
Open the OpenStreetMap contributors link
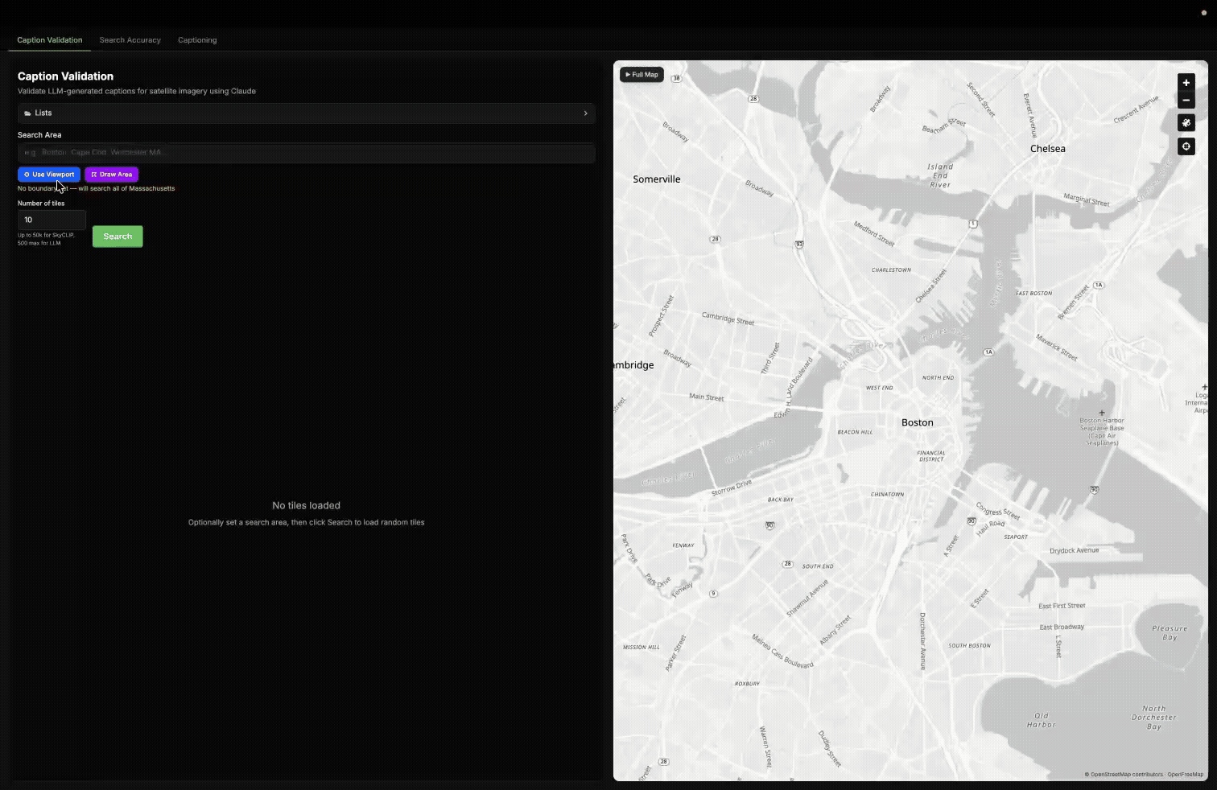pyautogui.click(x=1126, y=775)
